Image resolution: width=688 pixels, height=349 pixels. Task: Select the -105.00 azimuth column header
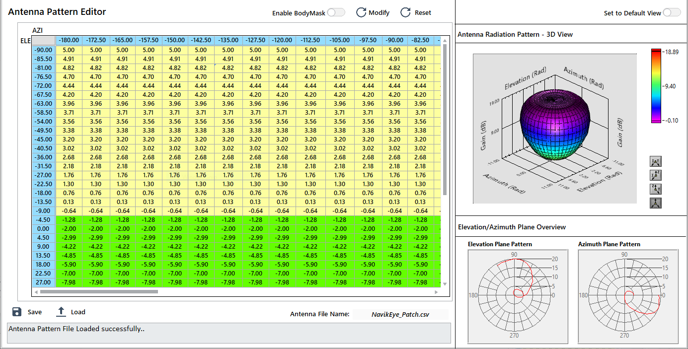pos(340,40)
